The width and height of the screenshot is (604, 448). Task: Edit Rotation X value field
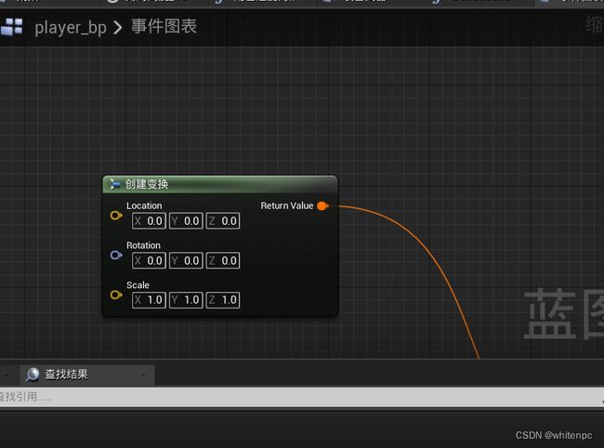tap(149, 261)
